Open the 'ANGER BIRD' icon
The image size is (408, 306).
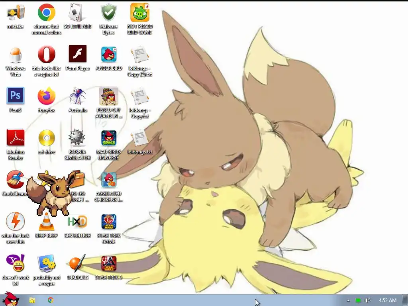pyautogui.click(x=109, y=54)
